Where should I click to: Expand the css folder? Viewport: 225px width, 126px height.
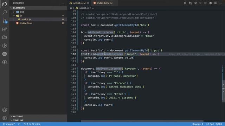click(x=38, y=12)
